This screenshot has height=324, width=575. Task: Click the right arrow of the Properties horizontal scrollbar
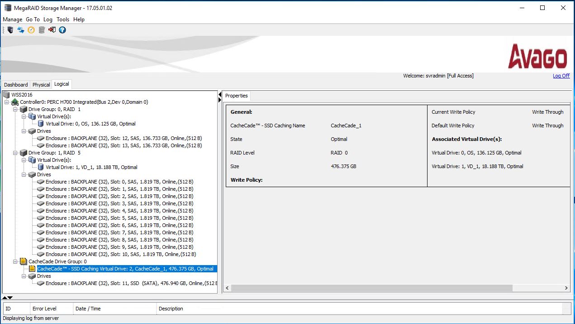pyautogui.click(x=566, y=288)
